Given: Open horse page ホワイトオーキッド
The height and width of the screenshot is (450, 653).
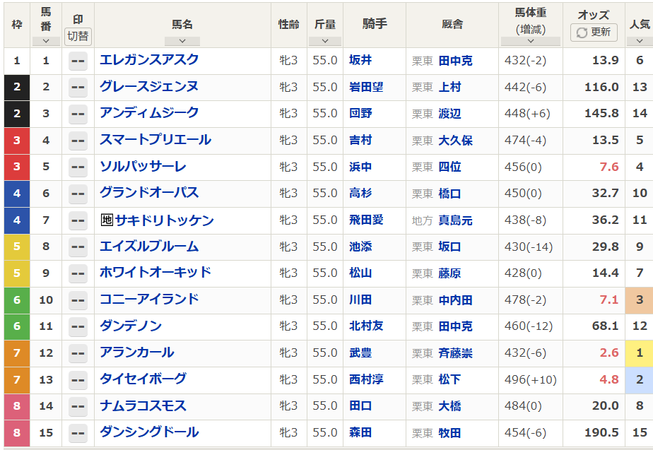Looking at the screenshot, I should 155,273.
